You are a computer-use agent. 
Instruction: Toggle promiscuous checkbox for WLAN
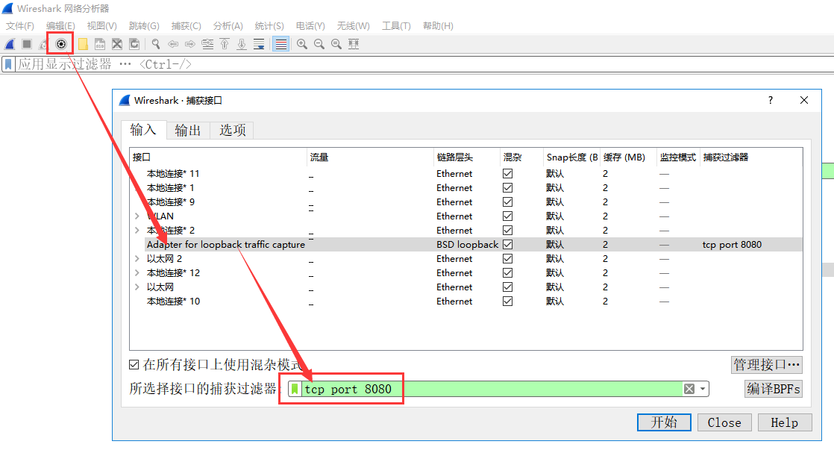tap(507, 216)
